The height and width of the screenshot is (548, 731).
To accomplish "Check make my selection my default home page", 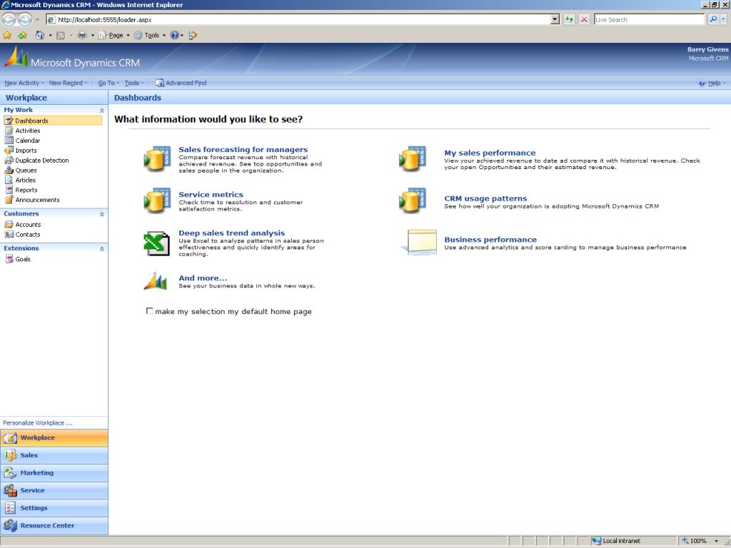I will pyautogui.click(x=149, y=311).
